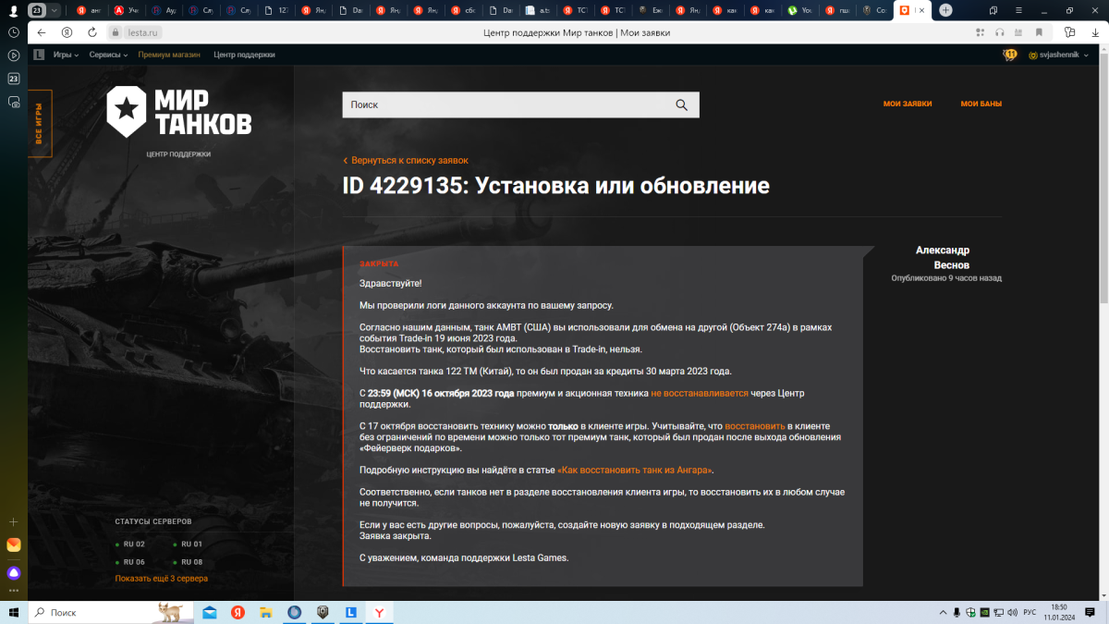Open «Как восстановить танк из Ангара» article
The width and height of the screenshot is (1109, 624).
[636, 470]
